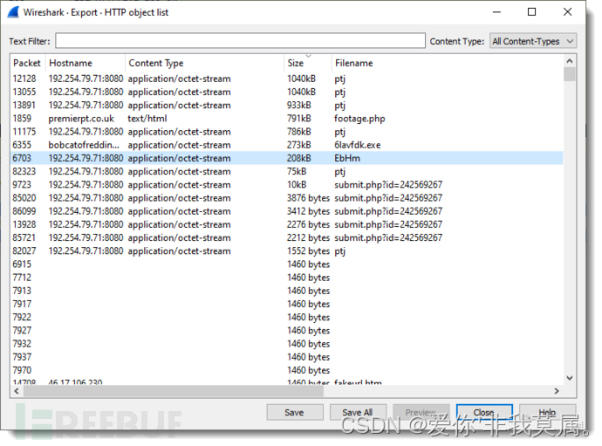Click vertical scrollbar up arrow
The height and width of the screenshot is (446, 602).
[x=570, y=61]
